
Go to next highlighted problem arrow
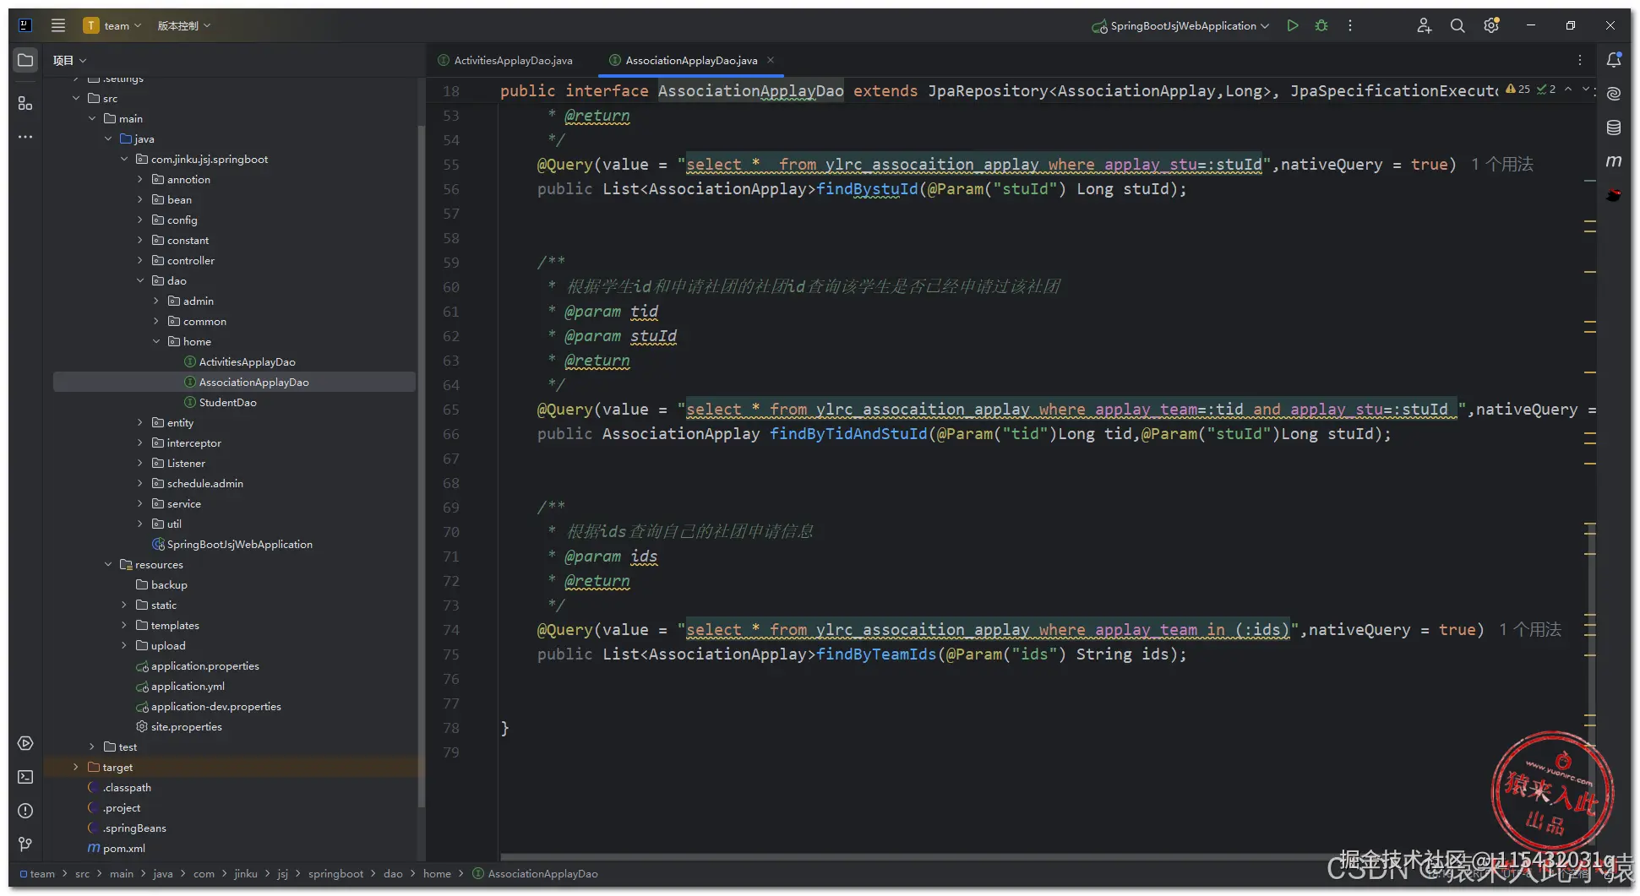tap(1586, 89)
